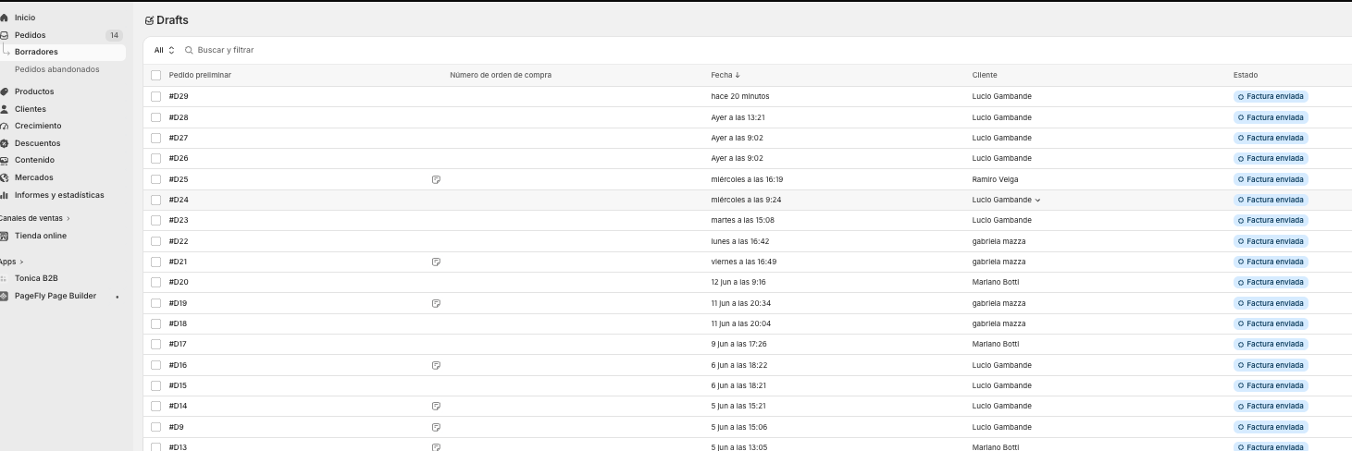1352x451 pixels.
Task: Open draft order #D18
Action: click(x=179, y=323)
